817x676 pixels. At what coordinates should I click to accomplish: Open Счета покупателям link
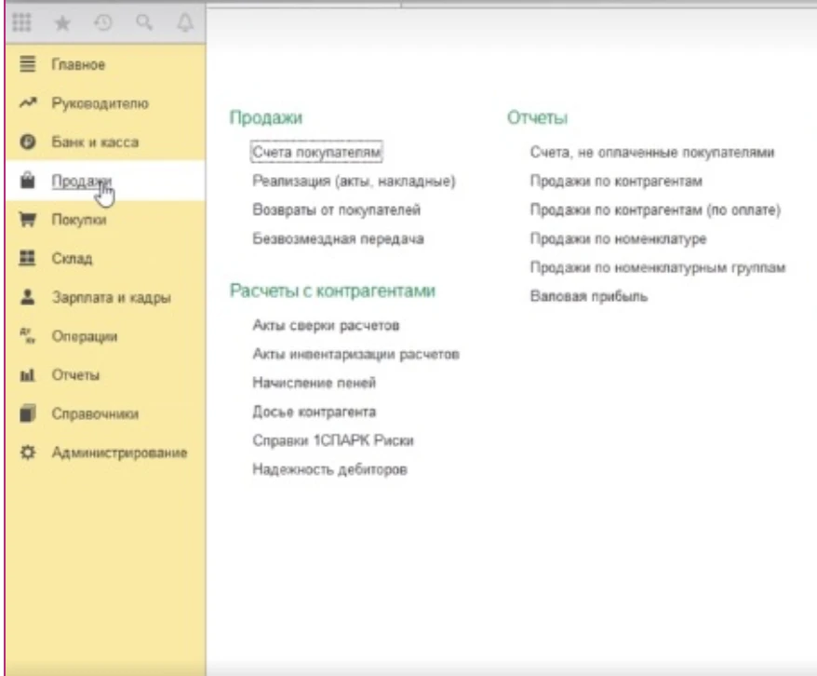point(316,151)
